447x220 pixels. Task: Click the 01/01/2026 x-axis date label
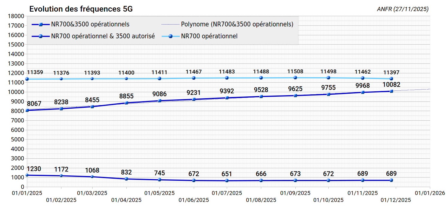point(430,193)
